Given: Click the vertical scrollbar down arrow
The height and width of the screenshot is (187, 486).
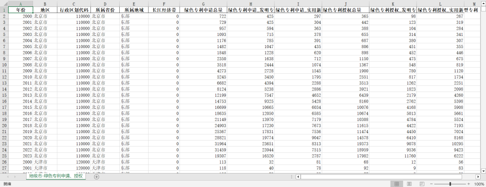Looking at the screenshot, I should tap(483, 171).
